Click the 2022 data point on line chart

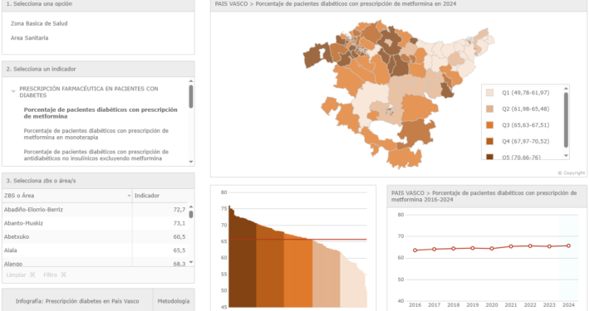point(530,246)
